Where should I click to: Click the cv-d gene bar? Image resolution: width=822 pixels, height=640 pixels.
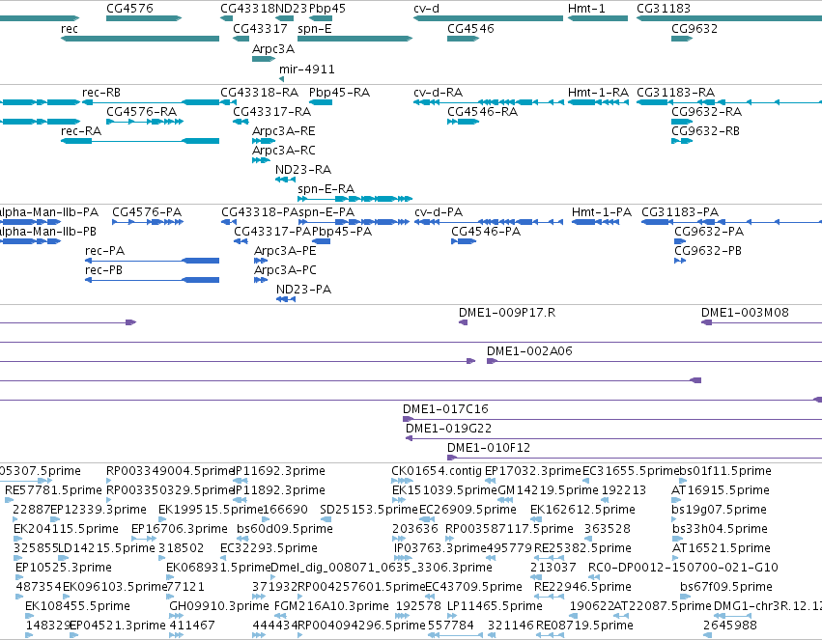[488, 18]
